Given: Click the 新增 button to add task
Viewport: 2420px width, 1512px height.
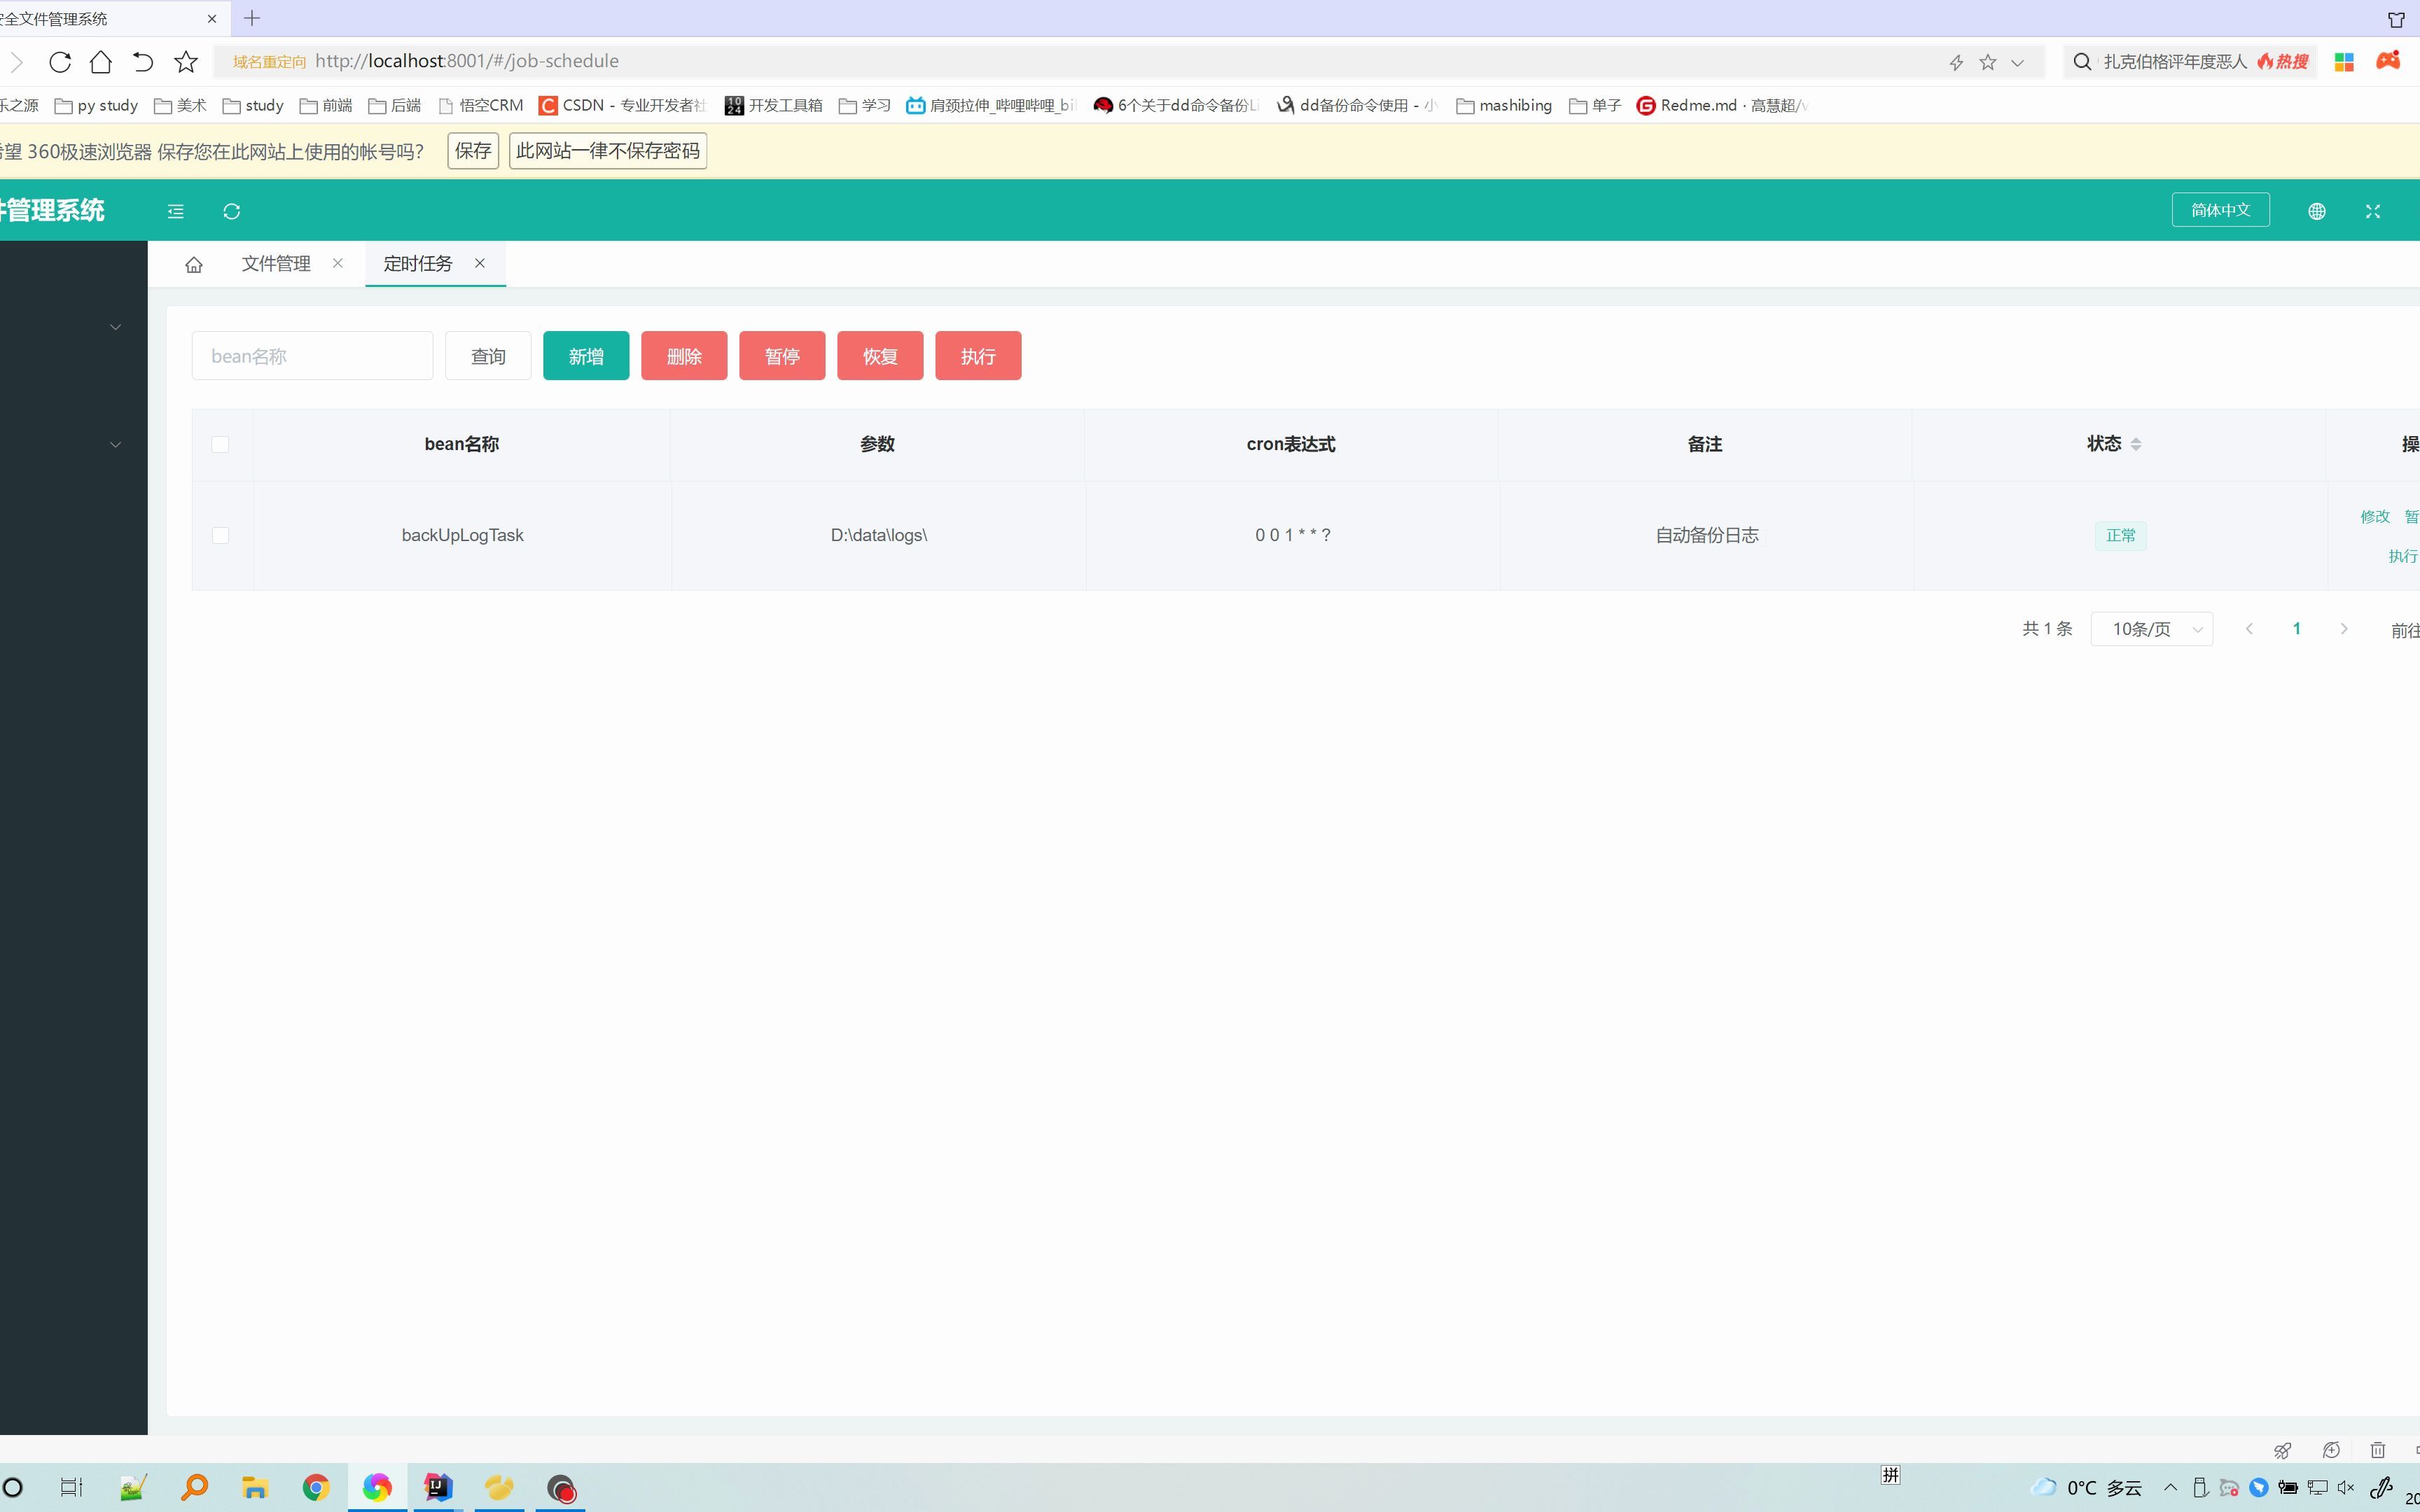Looking at the screenshot, I should coord(587,356).
